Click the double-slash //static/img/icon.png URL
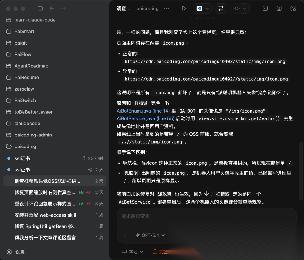Viewport: 304px width, 260px height. pos(206,79)
